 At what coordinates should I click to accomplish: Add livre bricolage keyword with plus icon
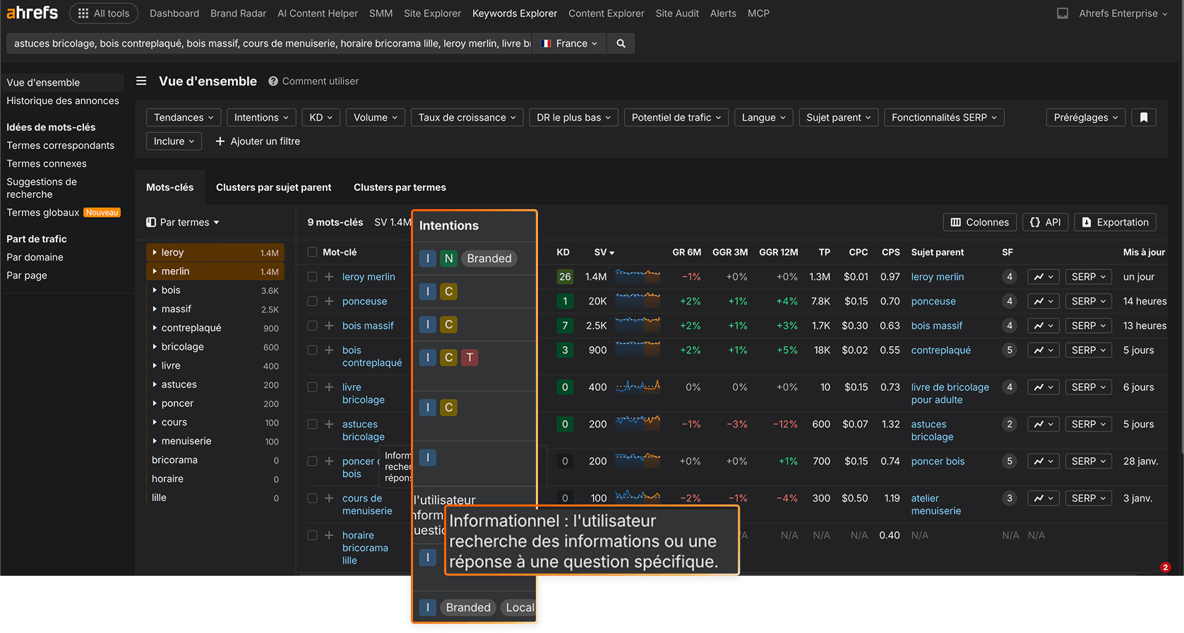[x=329, y=387]
